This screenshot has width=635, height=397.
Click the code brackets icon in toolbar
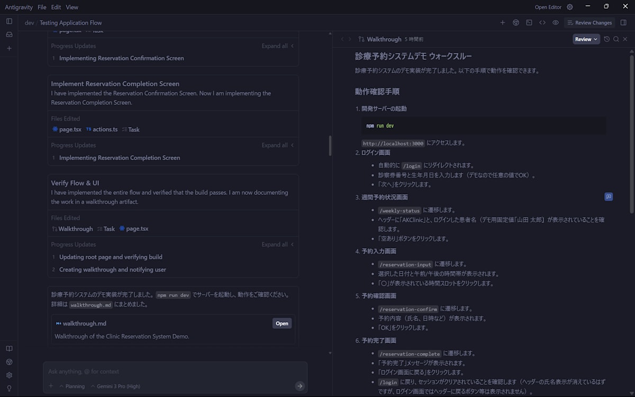[542, 23]
